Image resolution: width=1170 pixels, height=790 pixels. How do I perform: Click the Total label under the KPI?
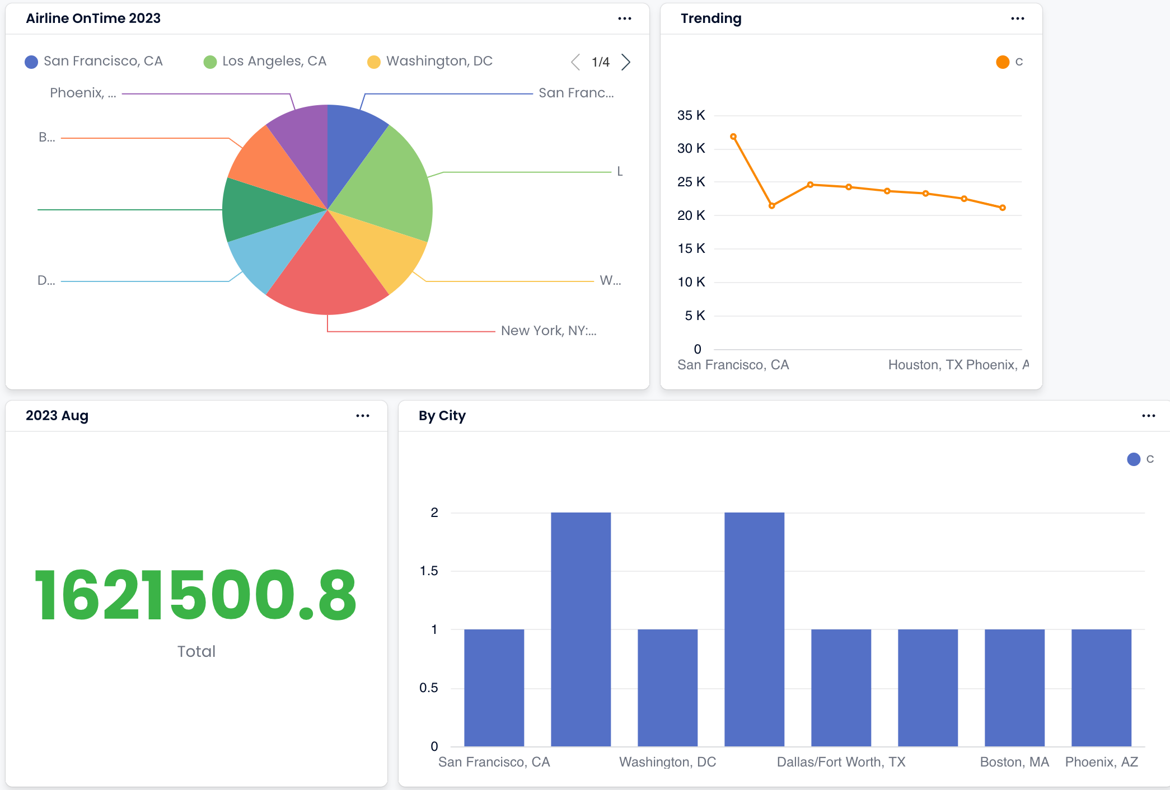(x=196, y=651)
